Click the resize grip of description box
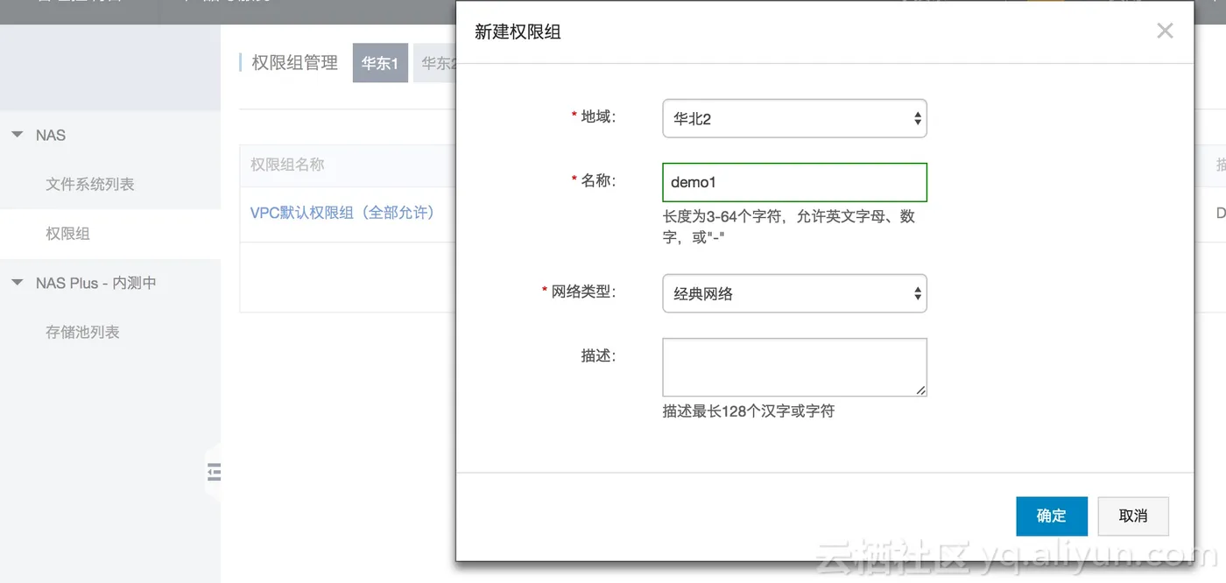The width and height of the screenshot is (1226, 583). (x=920, y=390)
